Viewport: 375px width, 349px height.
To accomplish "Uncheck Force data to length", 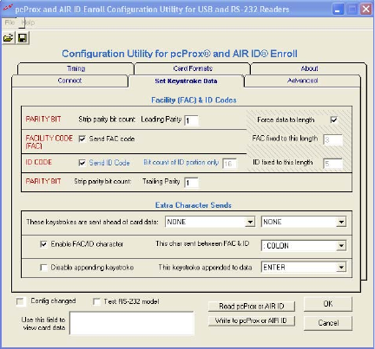I will click(x=334, y=120).
